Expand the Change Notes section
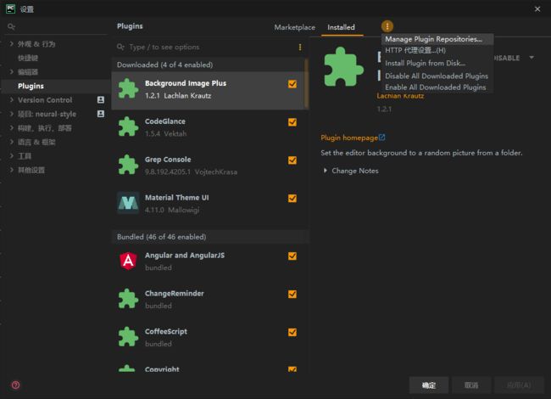Viewport: 551px width, 399px height. (x=326, y=171)
